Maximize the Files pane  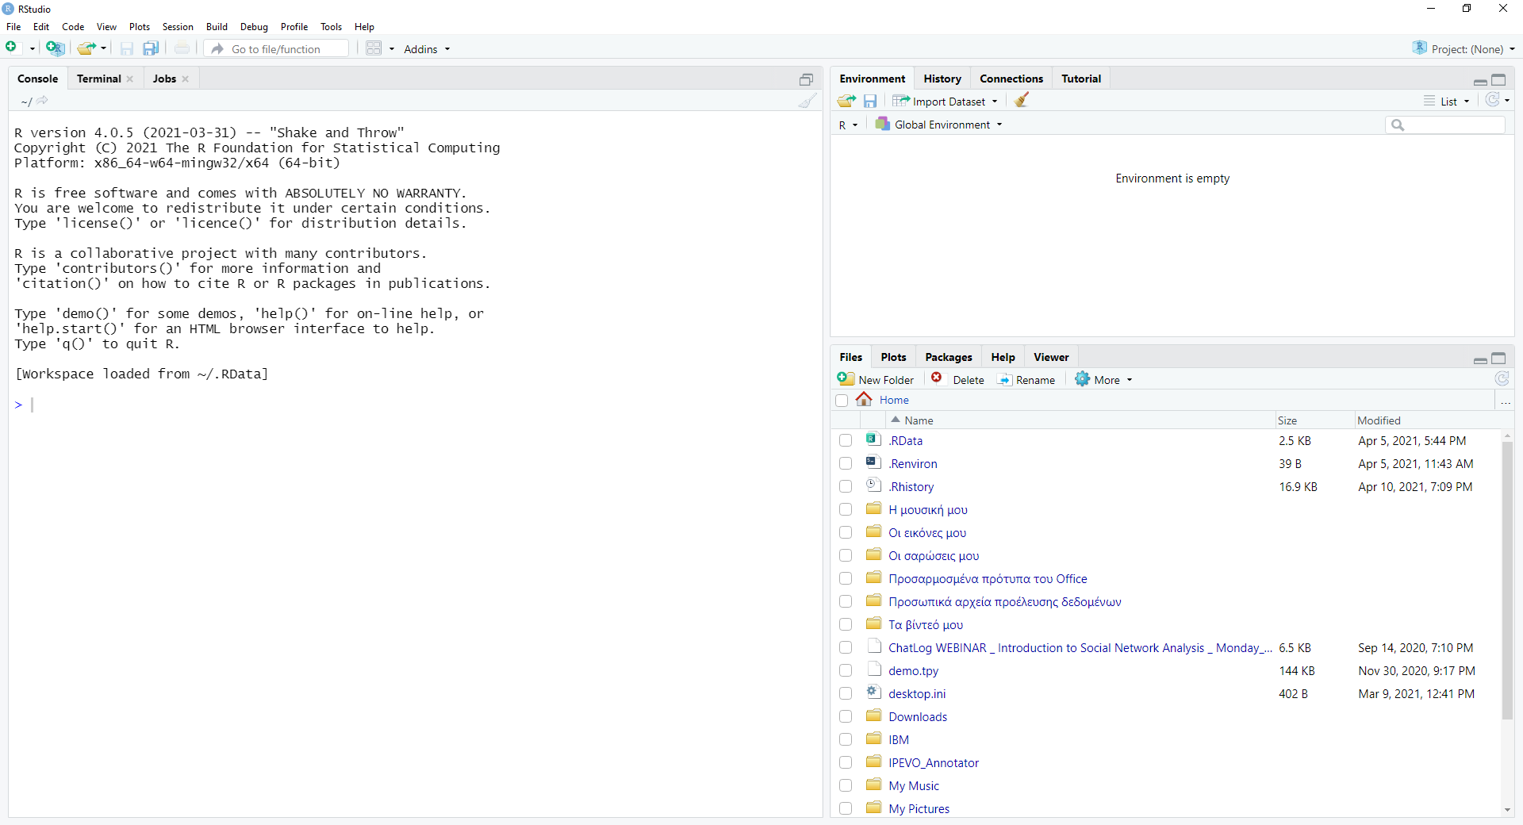[x=1498, y=358]
